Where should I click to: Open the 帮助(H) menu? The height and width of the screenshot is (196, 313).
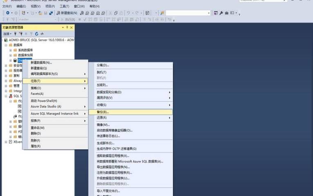95,7
